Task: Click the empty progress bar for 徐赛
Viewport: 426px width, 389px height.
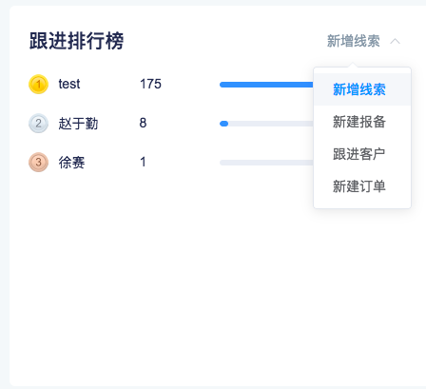Action: [266, 163]
